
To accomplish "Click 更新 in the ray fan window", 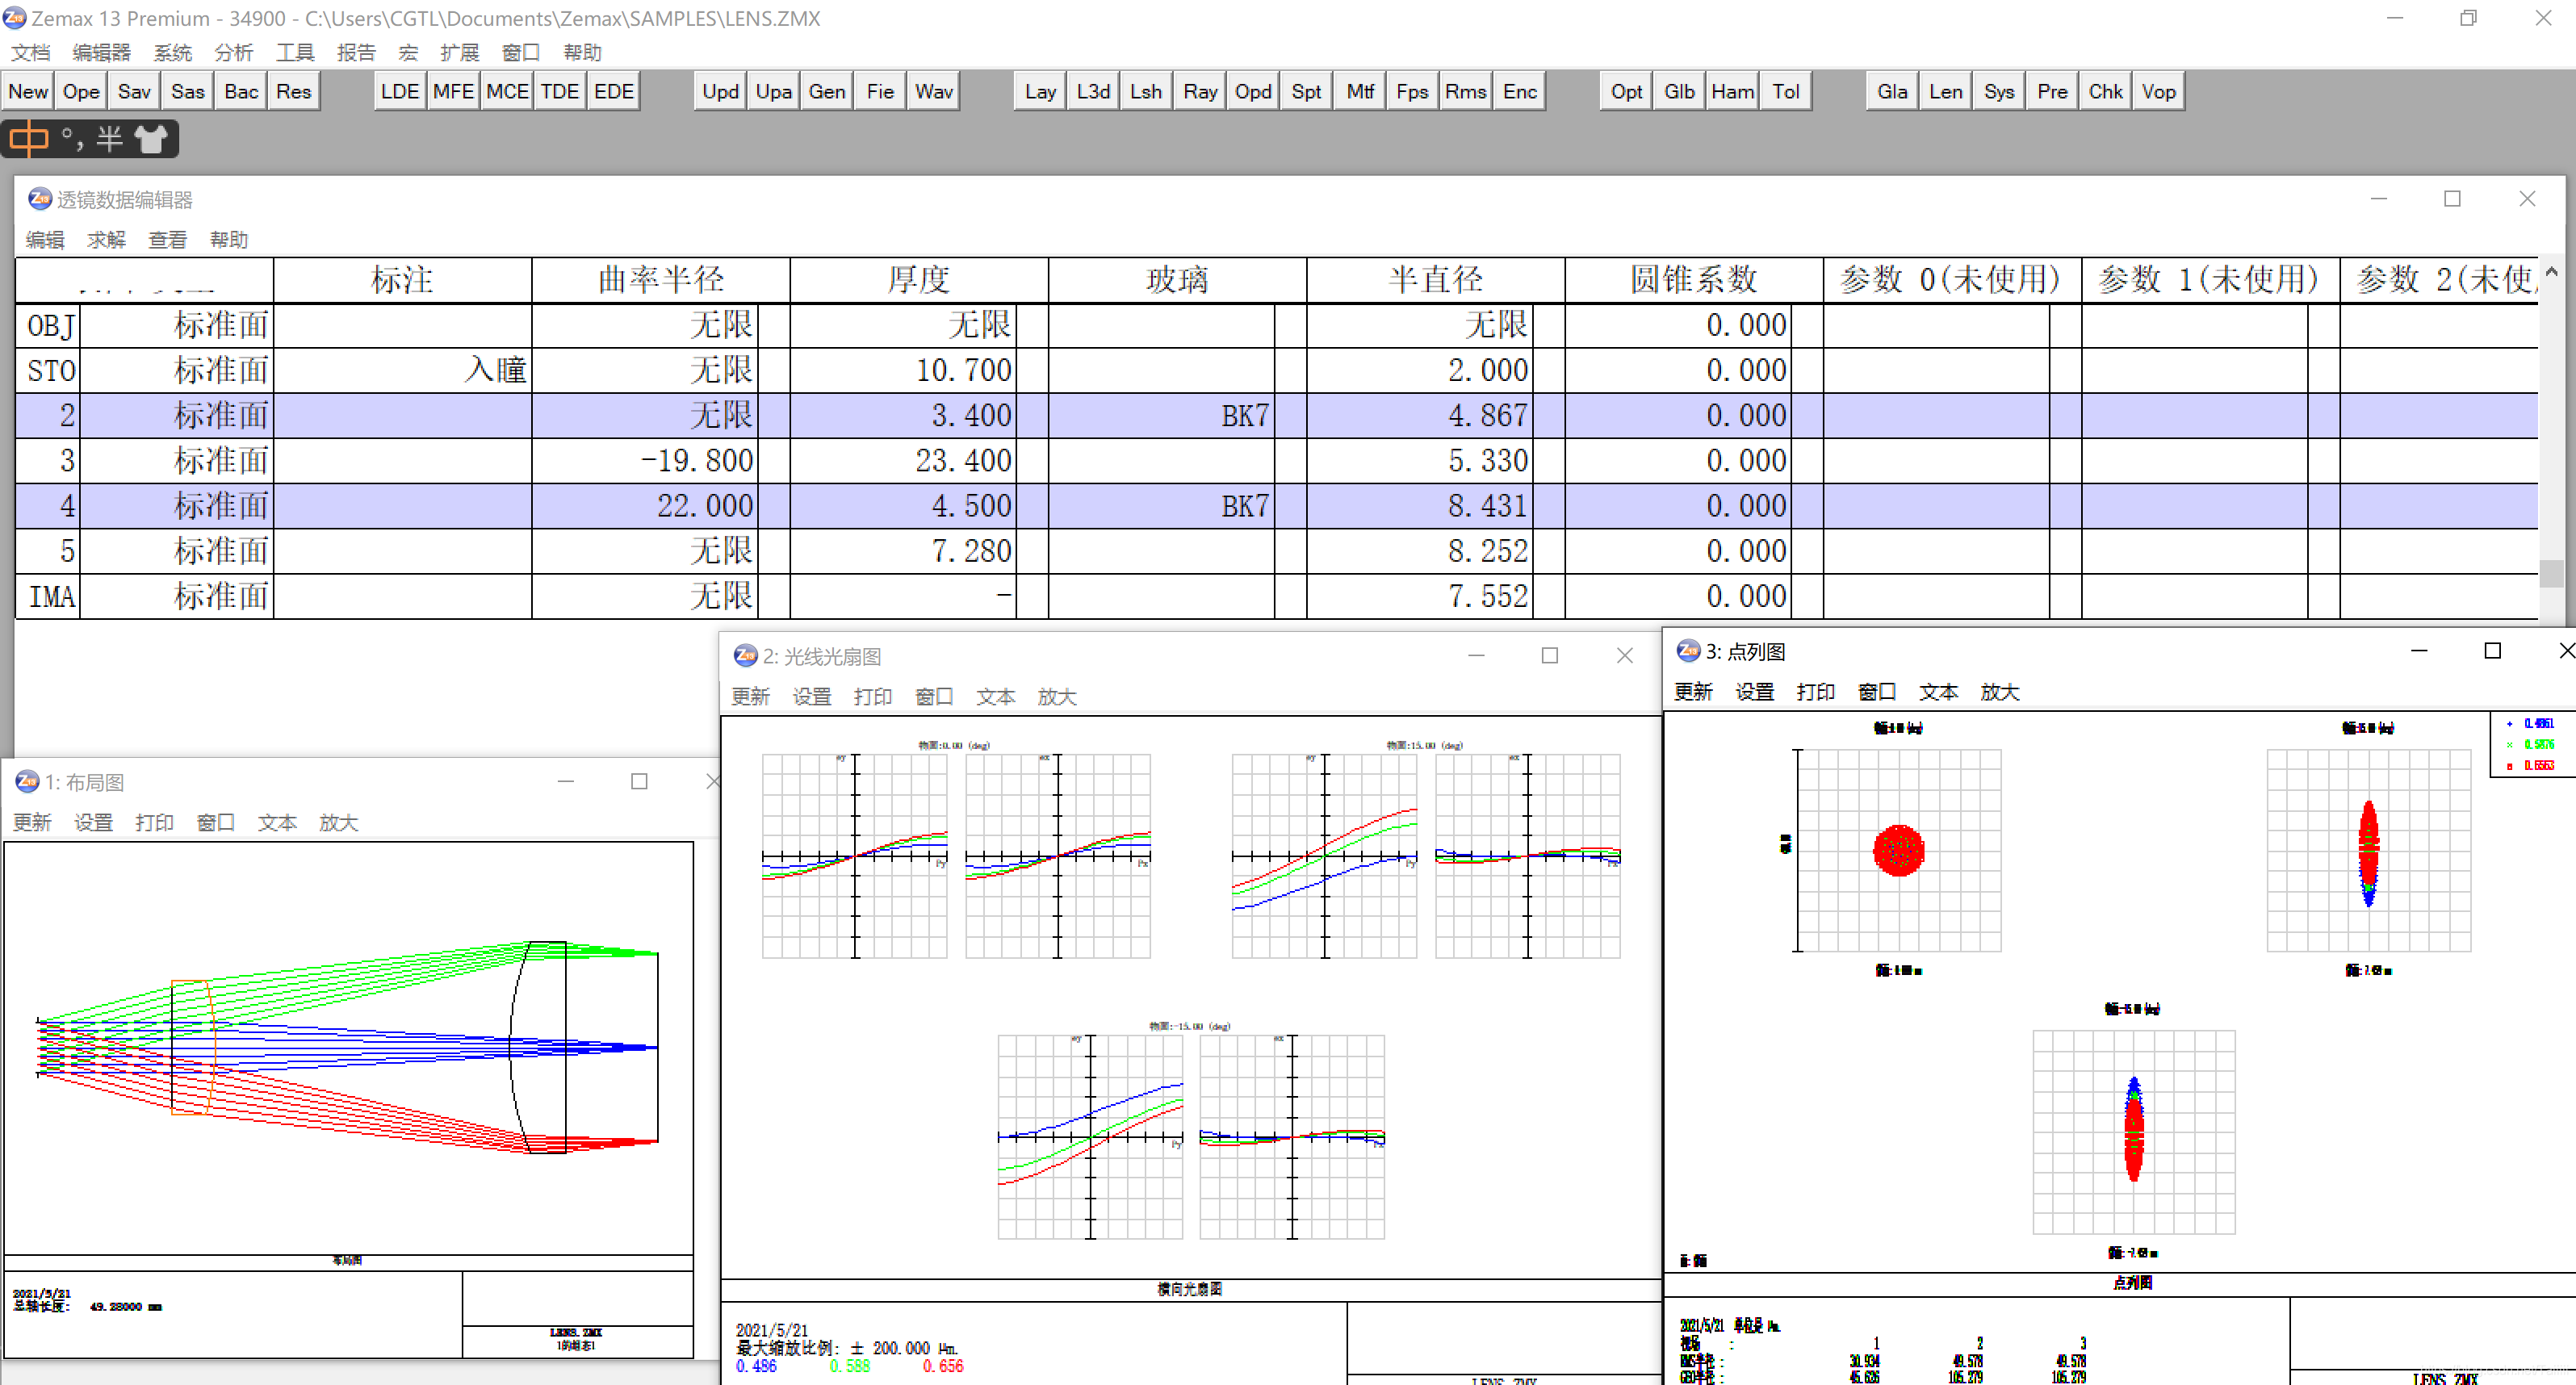I will 750,696.
